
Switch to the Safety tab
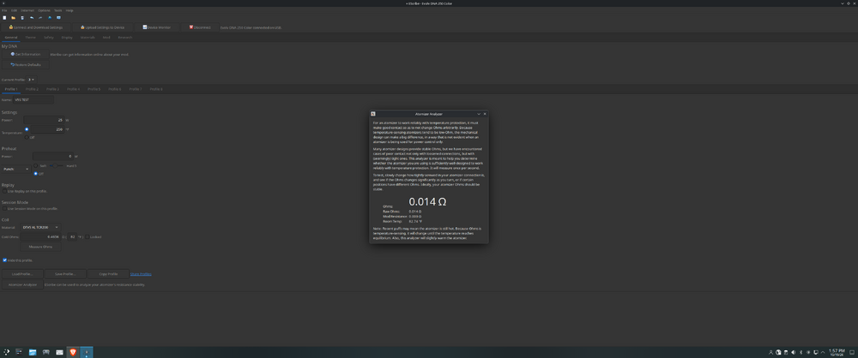click(49, 38)
